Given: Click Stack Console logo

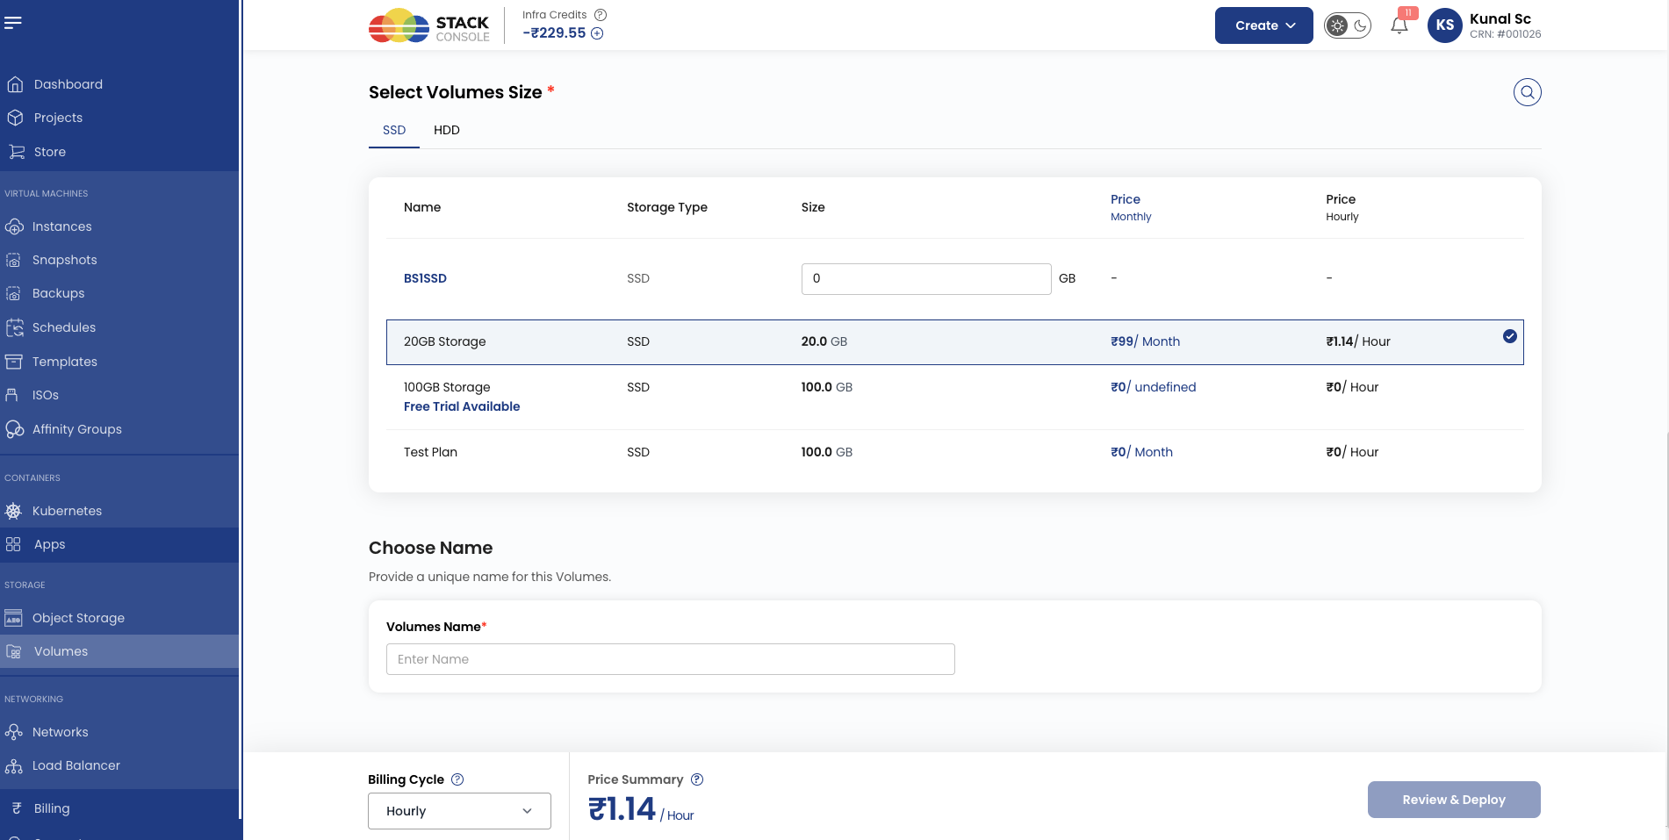Looking at the screenshot, I should (429, 25).
